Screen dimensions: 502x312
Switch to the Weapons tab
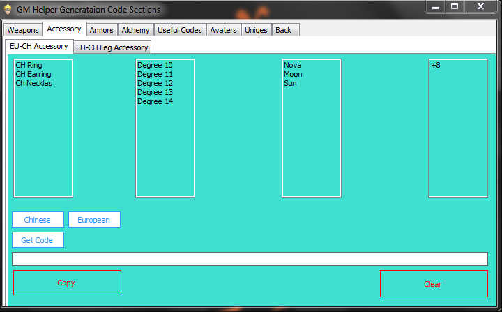click(23, 30)
